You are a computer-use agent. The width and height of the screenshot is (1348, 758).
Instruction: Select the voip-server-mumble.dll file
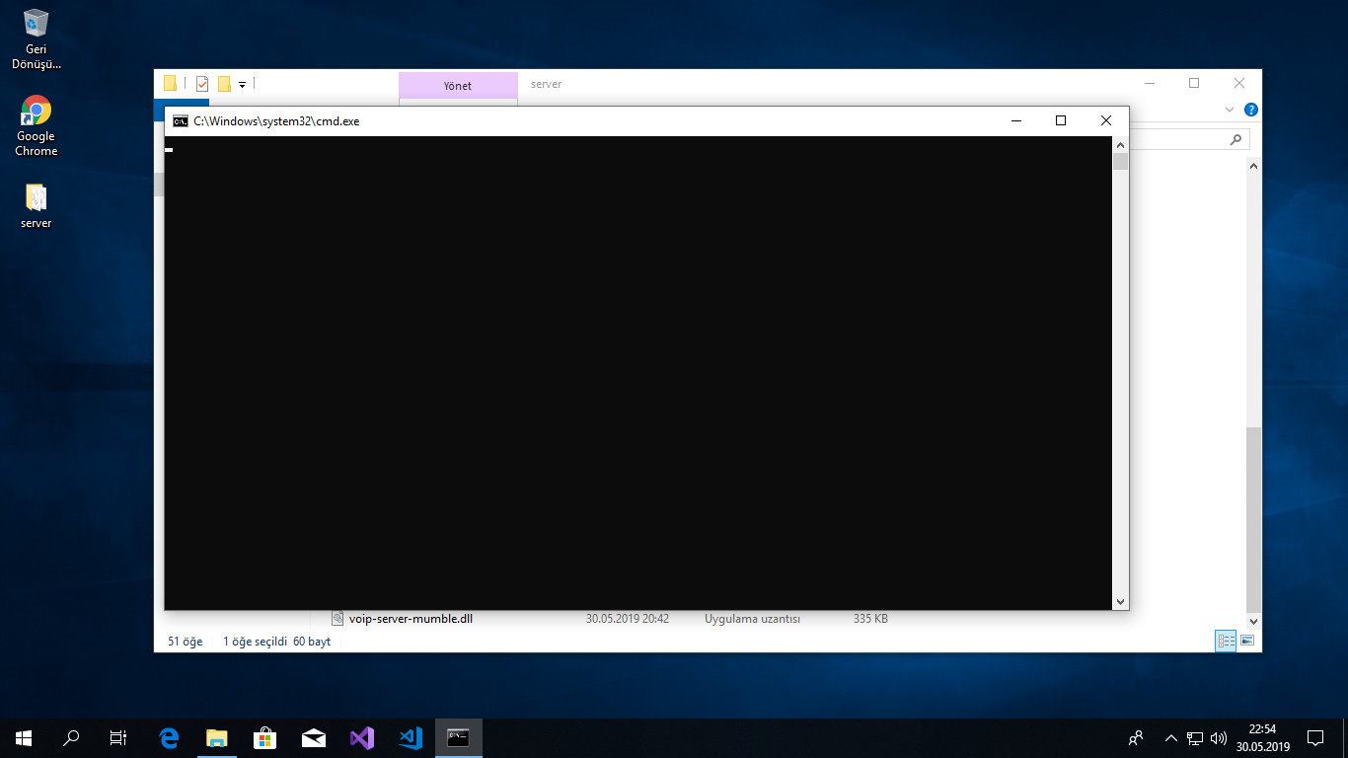[x=411, y=619]
